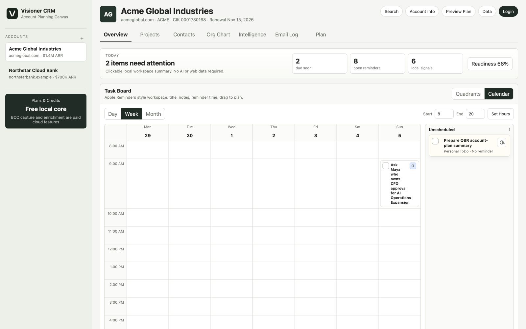Click the Start hour input field
The width and height of the screenshot is (526, 329).
point(444,114)
